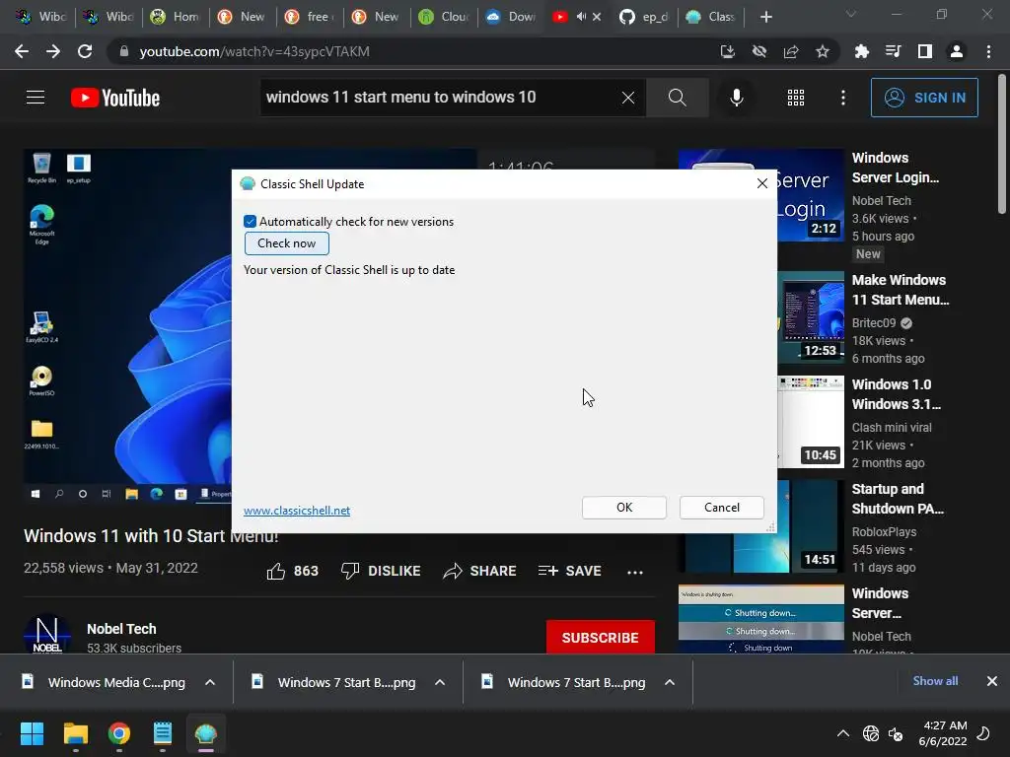
Task: Expand options for Windows Media C...png download
Action: (210, 682)
